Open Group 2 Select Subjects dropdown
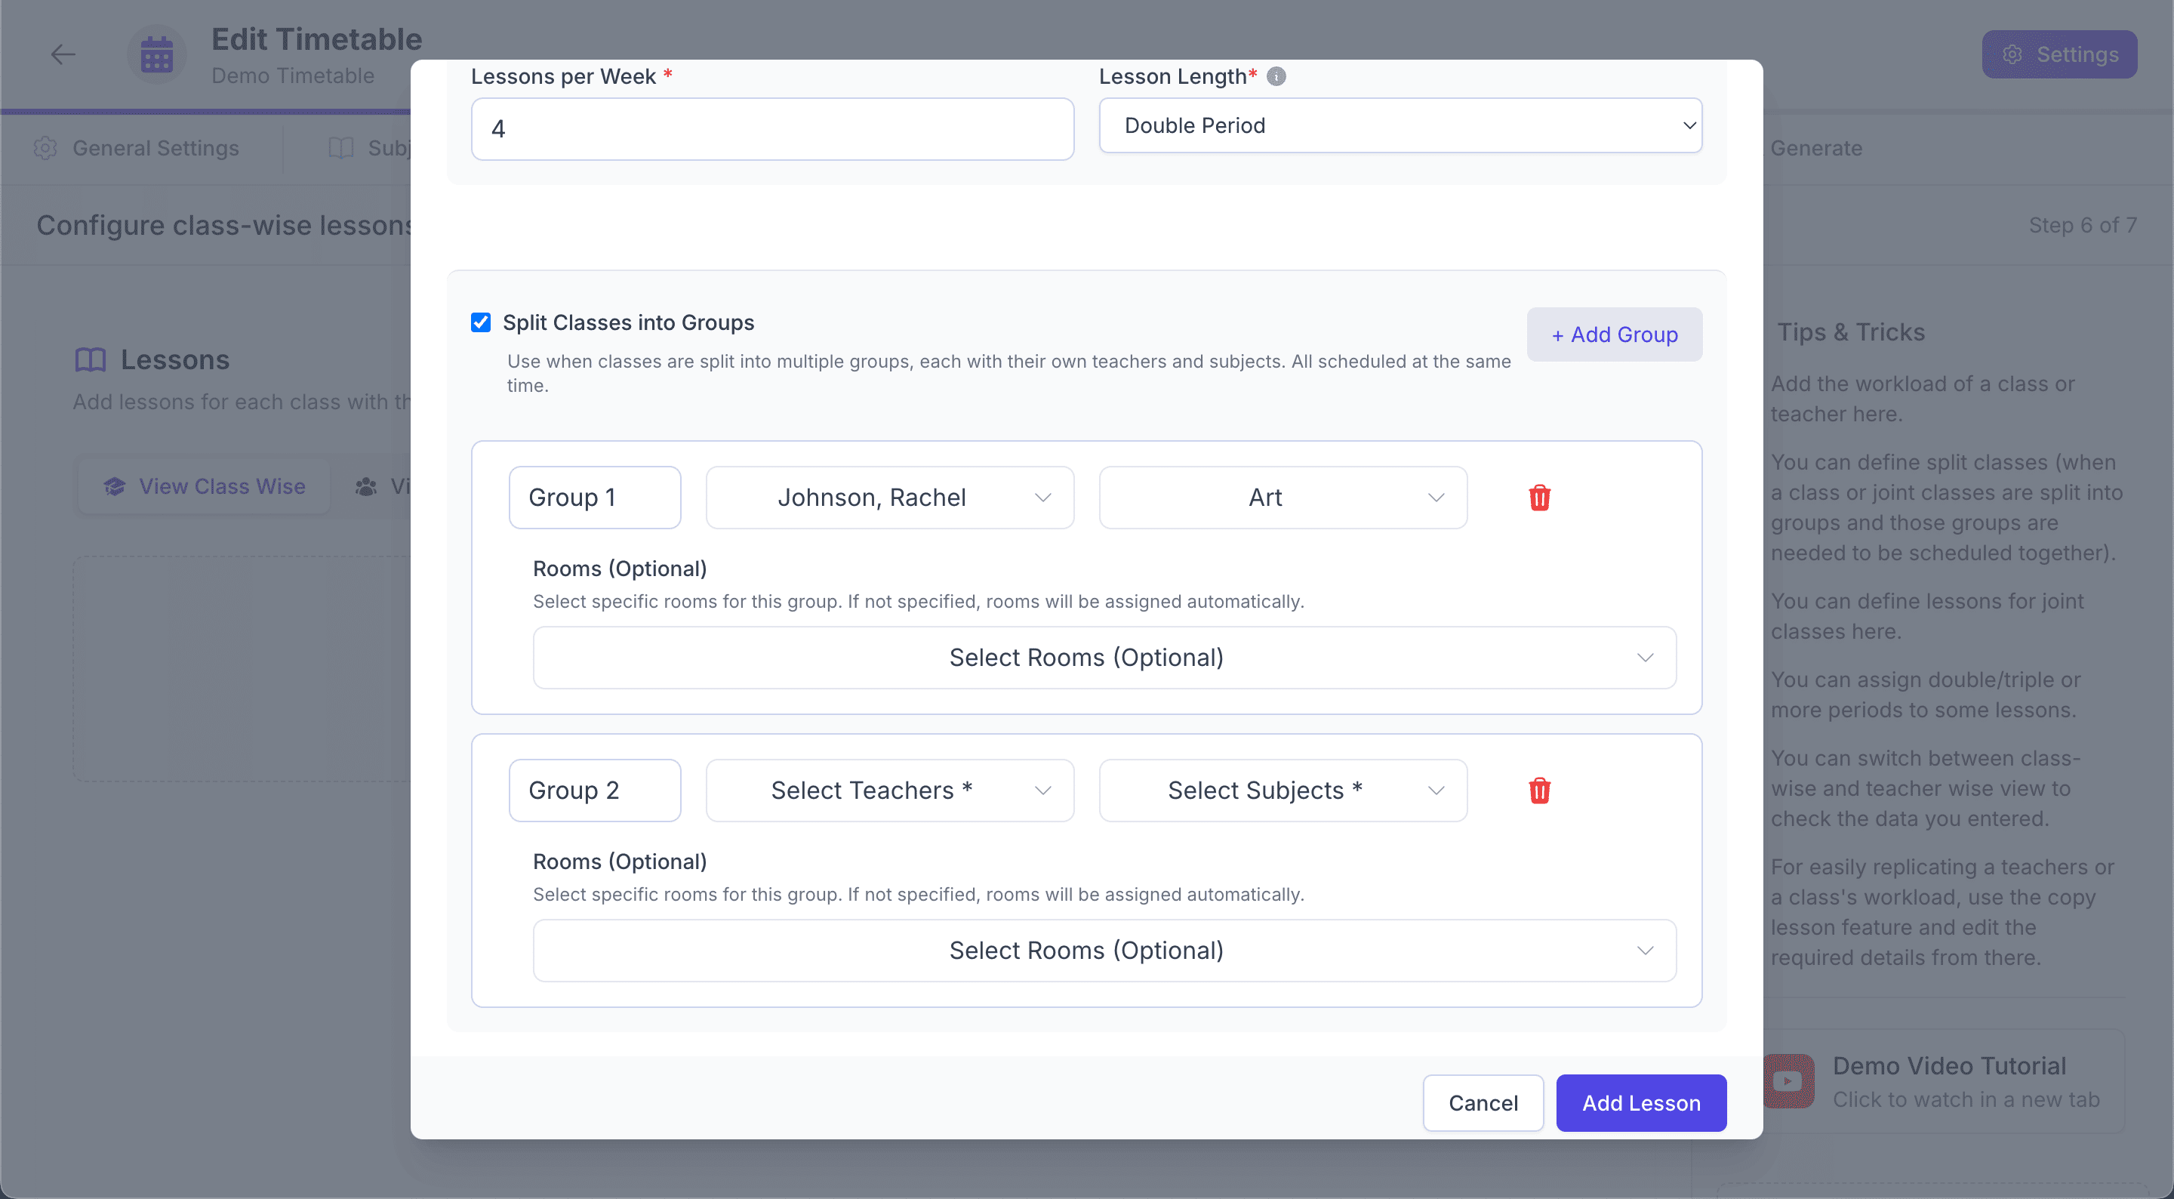Viewport: 2174px width, 1199px height. point(1283,791)
